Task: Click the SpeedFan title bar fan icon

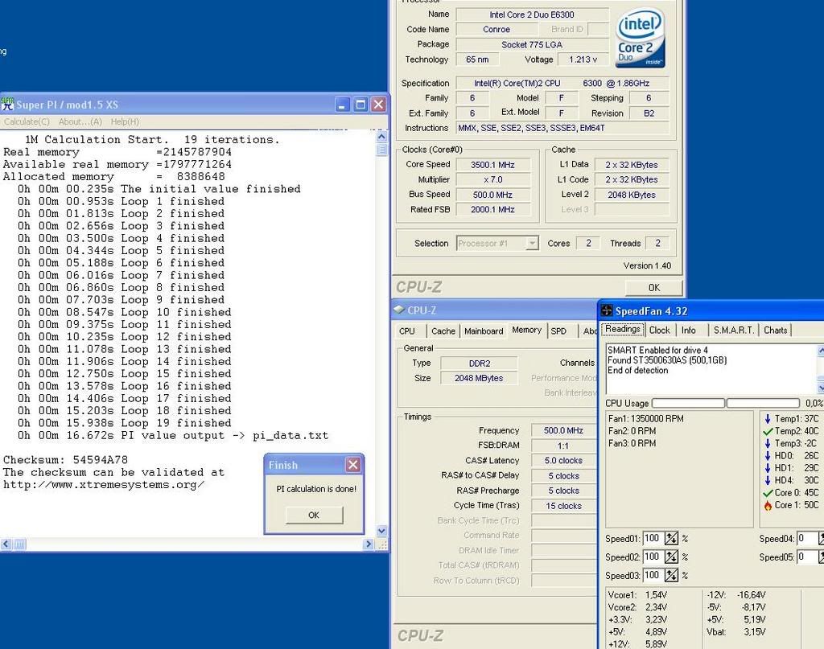Action: 607,310
